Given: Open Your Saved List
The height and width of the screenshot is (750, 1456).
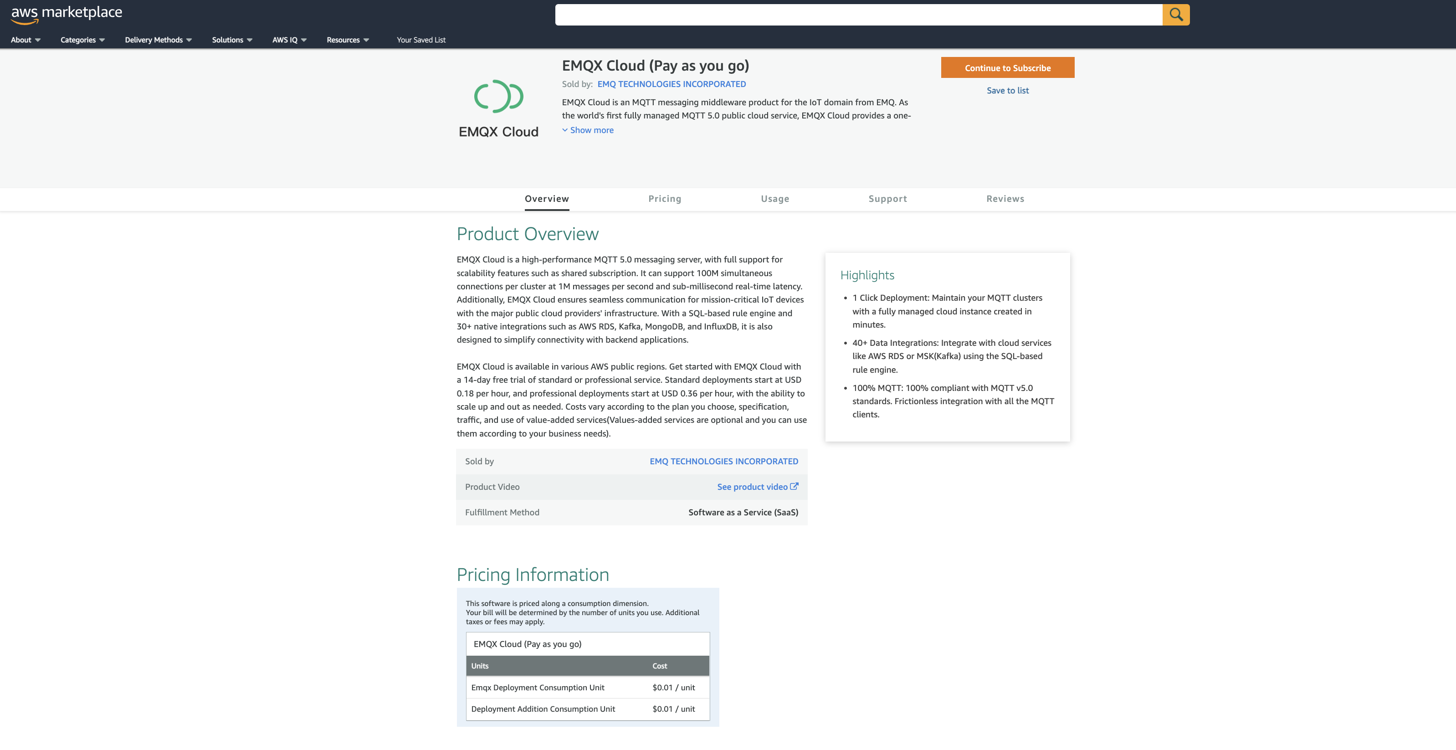Looking at the screenshot, I should click(x=421, y=40).
